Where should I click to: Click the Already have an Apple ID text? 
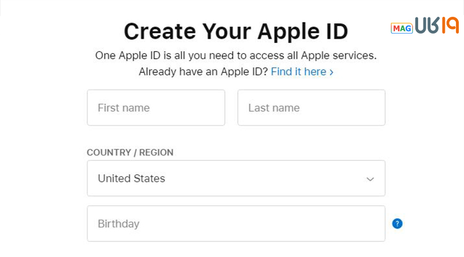(203, 72)
